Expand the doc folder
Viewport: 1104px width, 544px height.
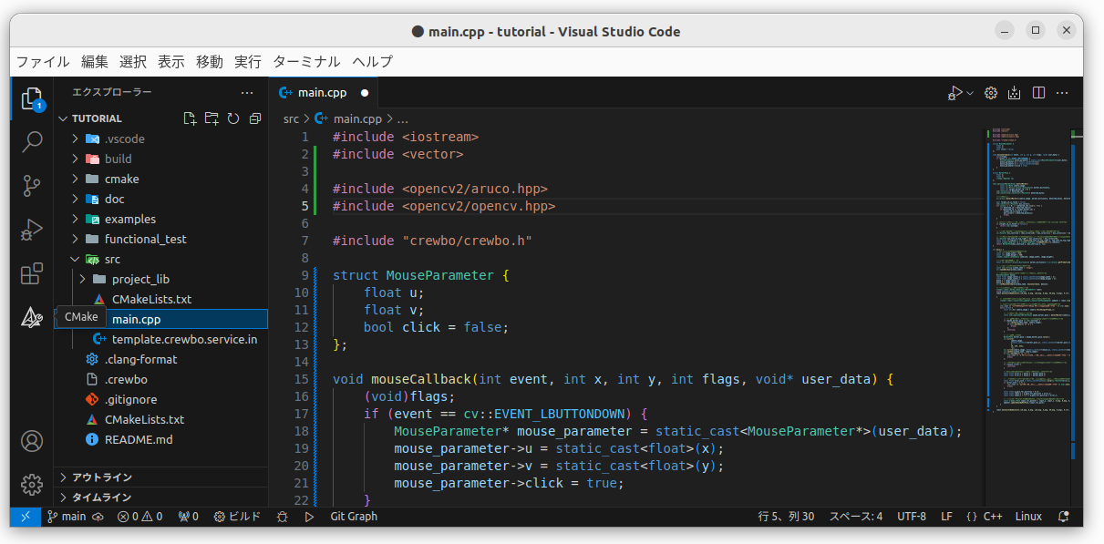click(77, 199)
